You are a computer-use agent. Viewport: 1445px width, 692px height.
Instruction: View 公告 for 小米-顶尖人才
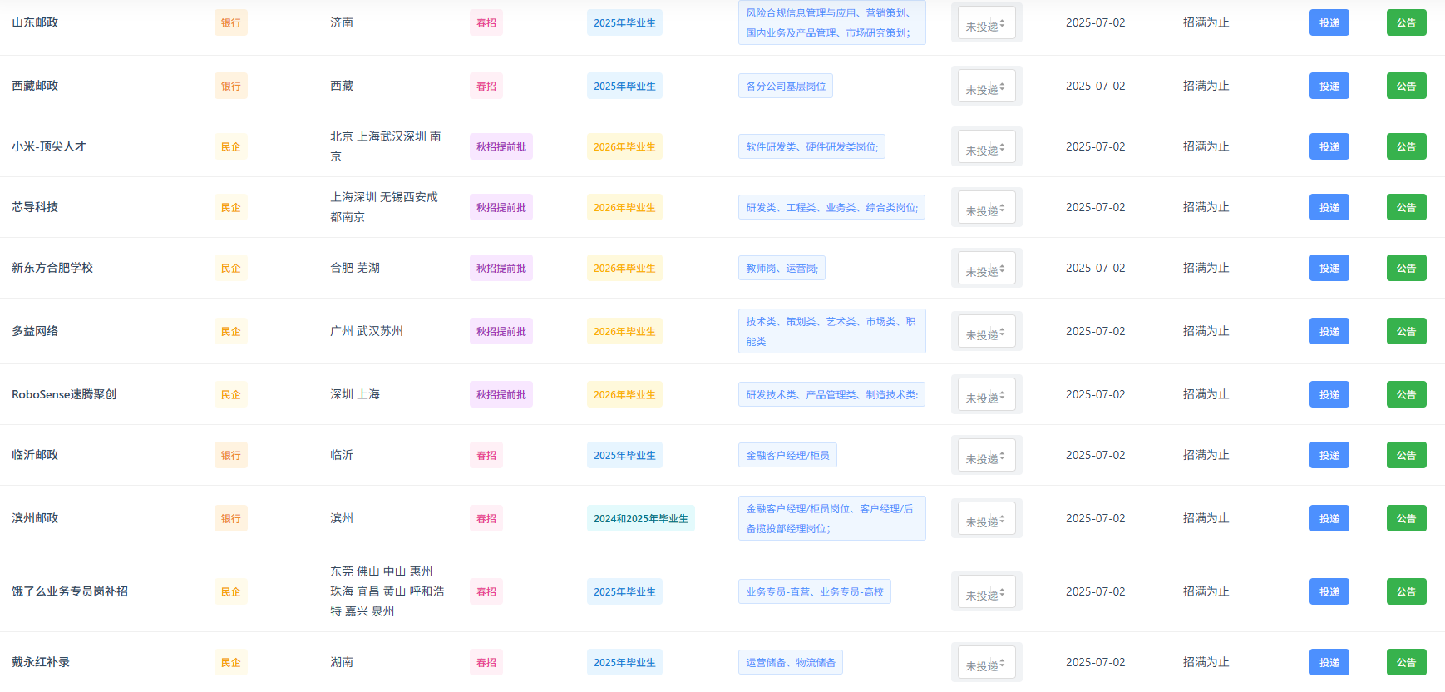[1406, 146]
